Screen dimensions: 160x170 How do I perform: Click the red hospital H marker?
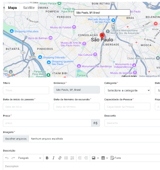pyautogui.click(x=156, y=24)
